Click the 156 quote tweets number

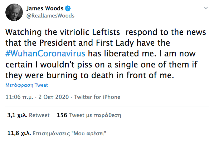(x=62, y=115)
